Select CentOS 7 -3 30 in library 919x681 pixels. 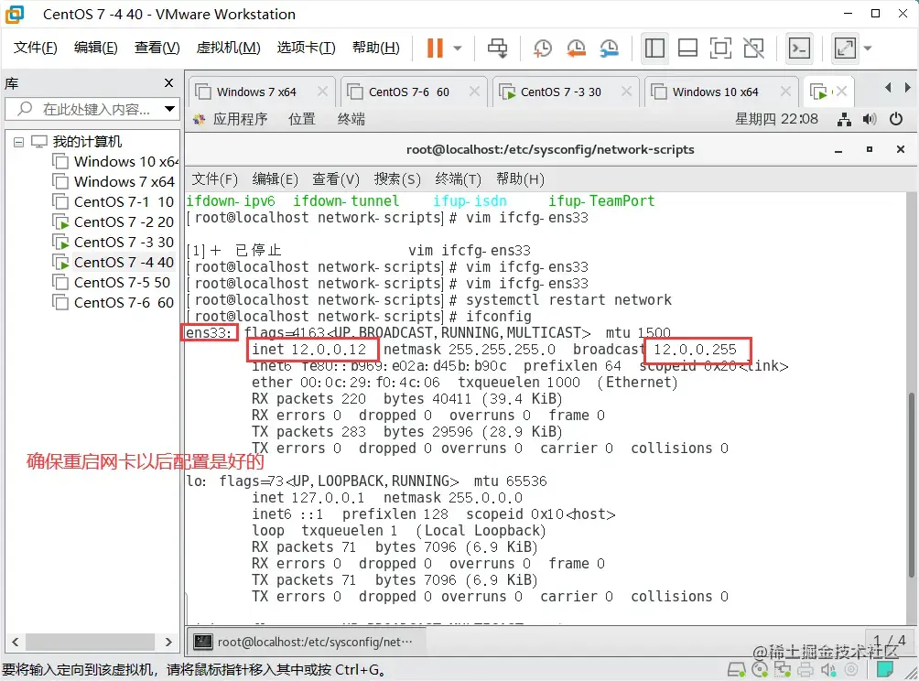pyautogui.click(x=114, y=242)
